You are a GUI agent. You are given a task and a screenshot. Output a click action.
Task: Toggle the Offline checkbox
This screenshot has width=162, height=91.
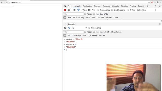coord(128,10)
